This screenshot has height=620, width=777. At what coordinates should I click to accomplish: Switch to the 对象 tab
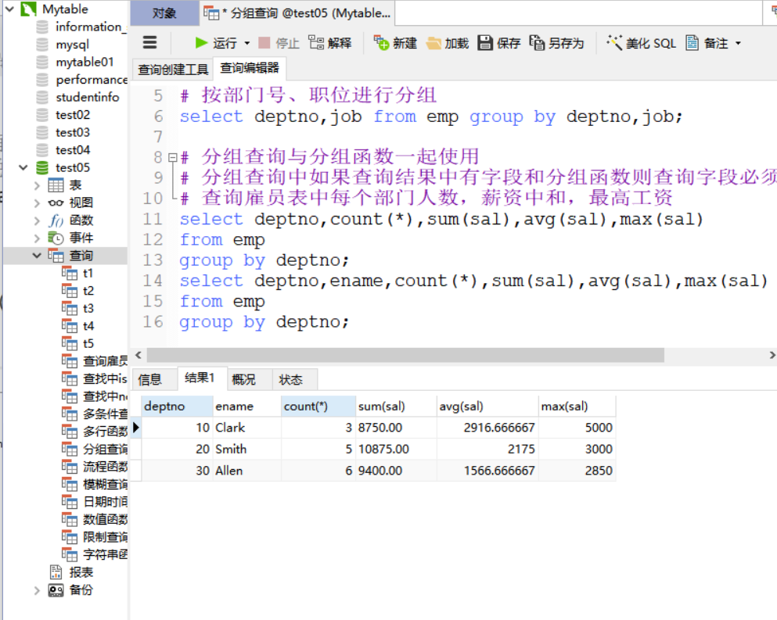[164, 13]
